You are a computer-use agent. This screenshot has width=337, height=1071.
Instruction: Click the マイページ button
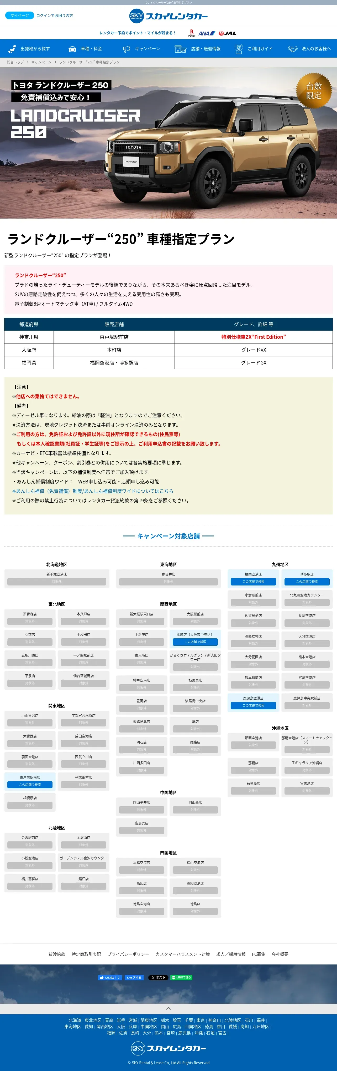19,15
